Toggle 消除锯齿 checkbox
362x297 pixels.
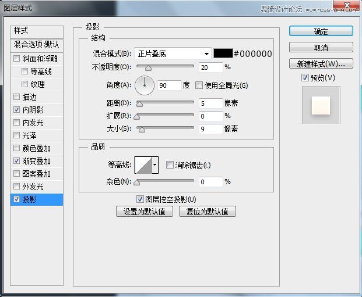tap(170, 165)
